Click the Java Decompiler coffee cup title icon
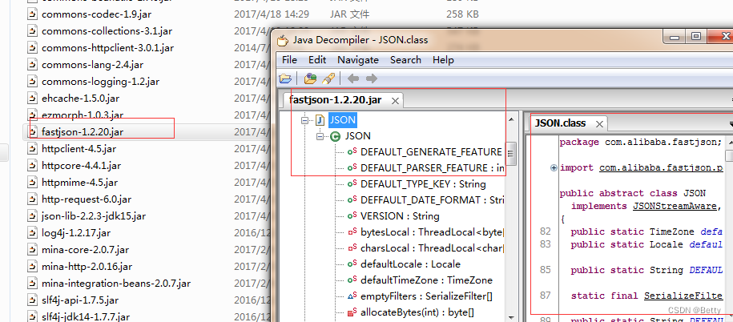 click(x=282, y=41)
